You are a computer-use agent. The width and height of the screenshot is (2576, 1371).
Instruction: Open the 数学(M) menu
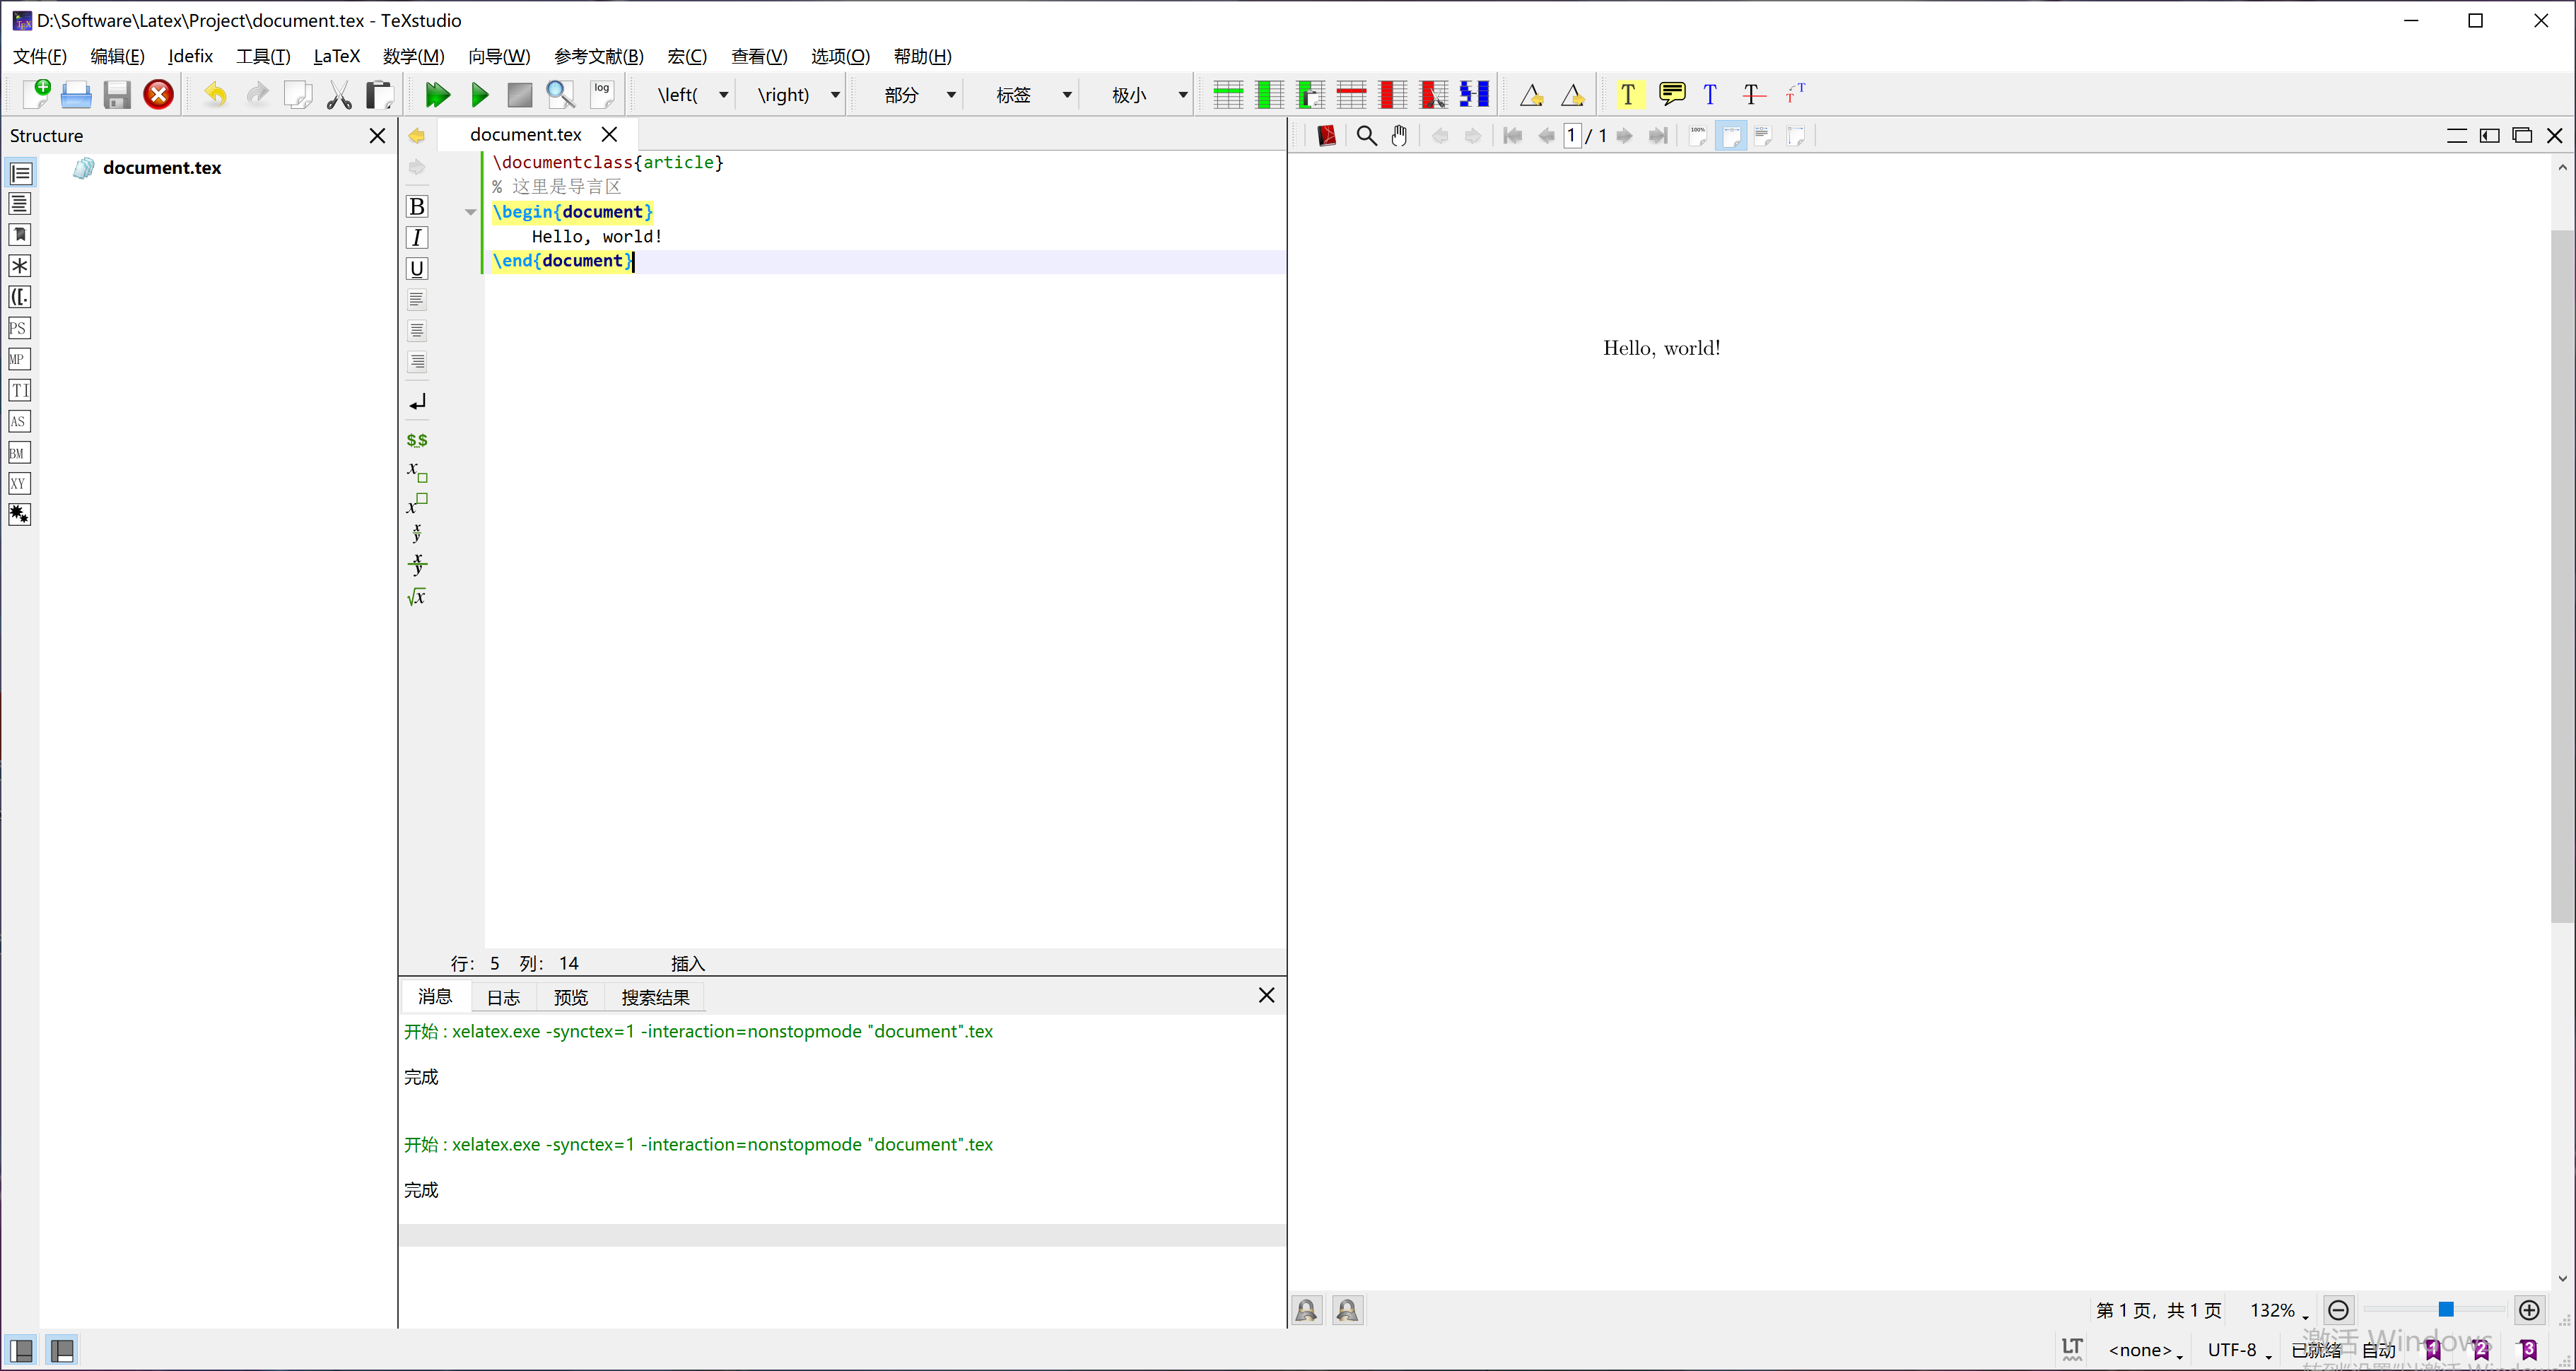click(x=413, y=56)
